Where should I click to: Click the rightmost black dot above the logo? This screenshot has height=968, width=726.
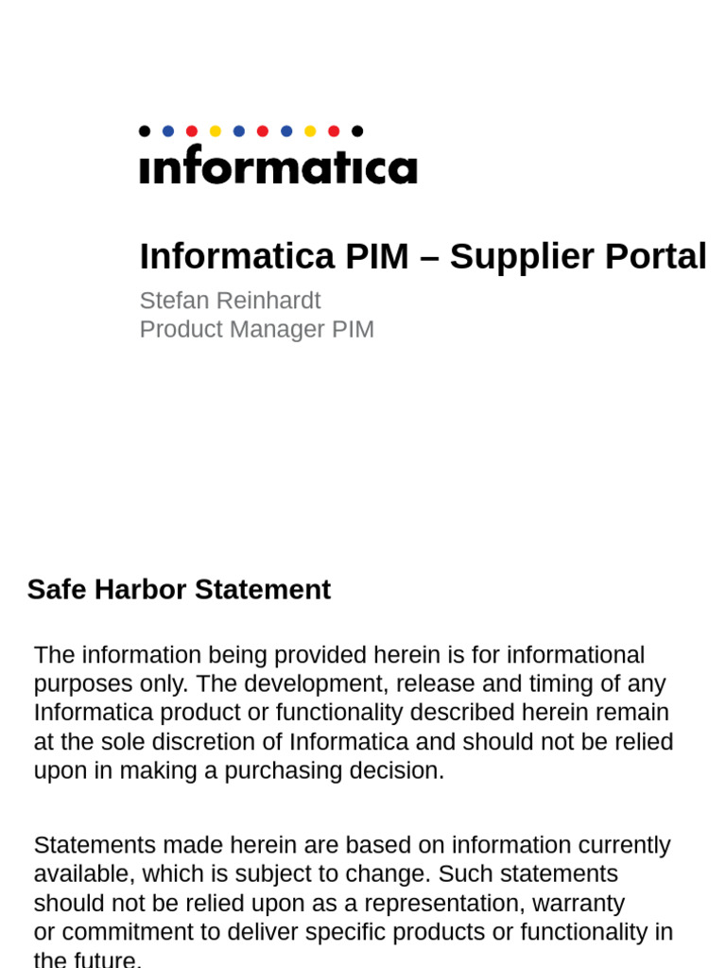(357, 130)
